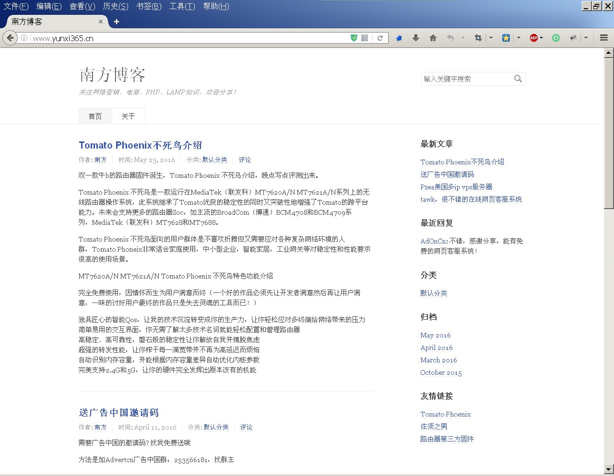The image size is (614, 476).
Task: Go to the browser home page
Action: [x=433, y=38]
